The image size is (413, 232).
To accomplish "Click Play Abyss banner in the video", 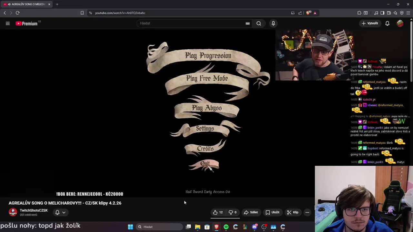I will coord(207,108).
